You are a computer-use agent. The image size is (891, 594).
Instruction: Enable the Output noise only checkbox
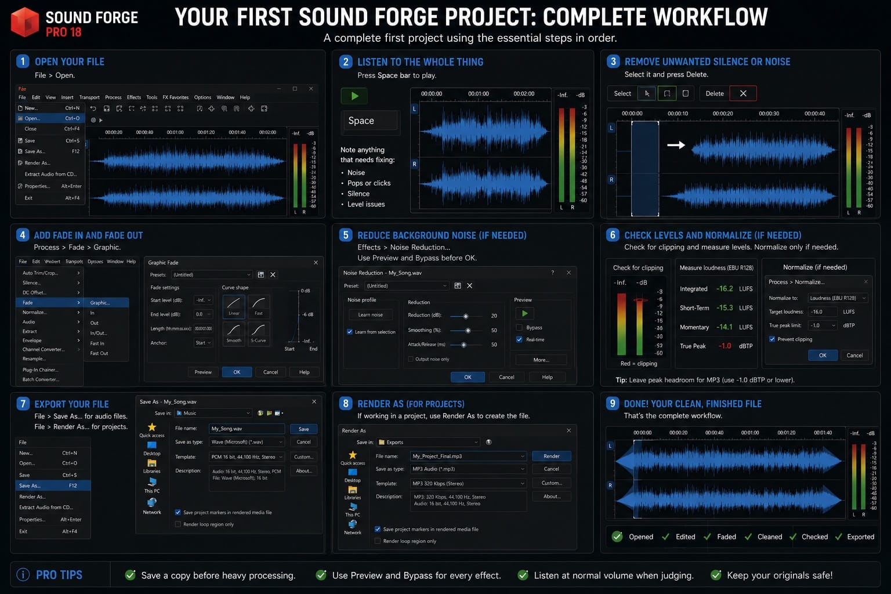click(411, 359)
